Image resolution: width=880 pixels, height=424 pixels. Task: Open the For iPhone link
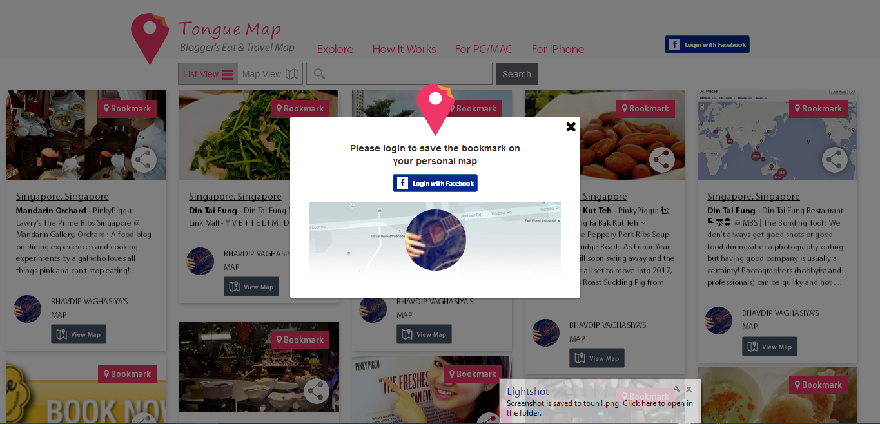coord(558,49)
